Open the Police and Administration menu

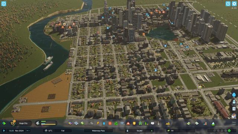click(x=134, y=123)
